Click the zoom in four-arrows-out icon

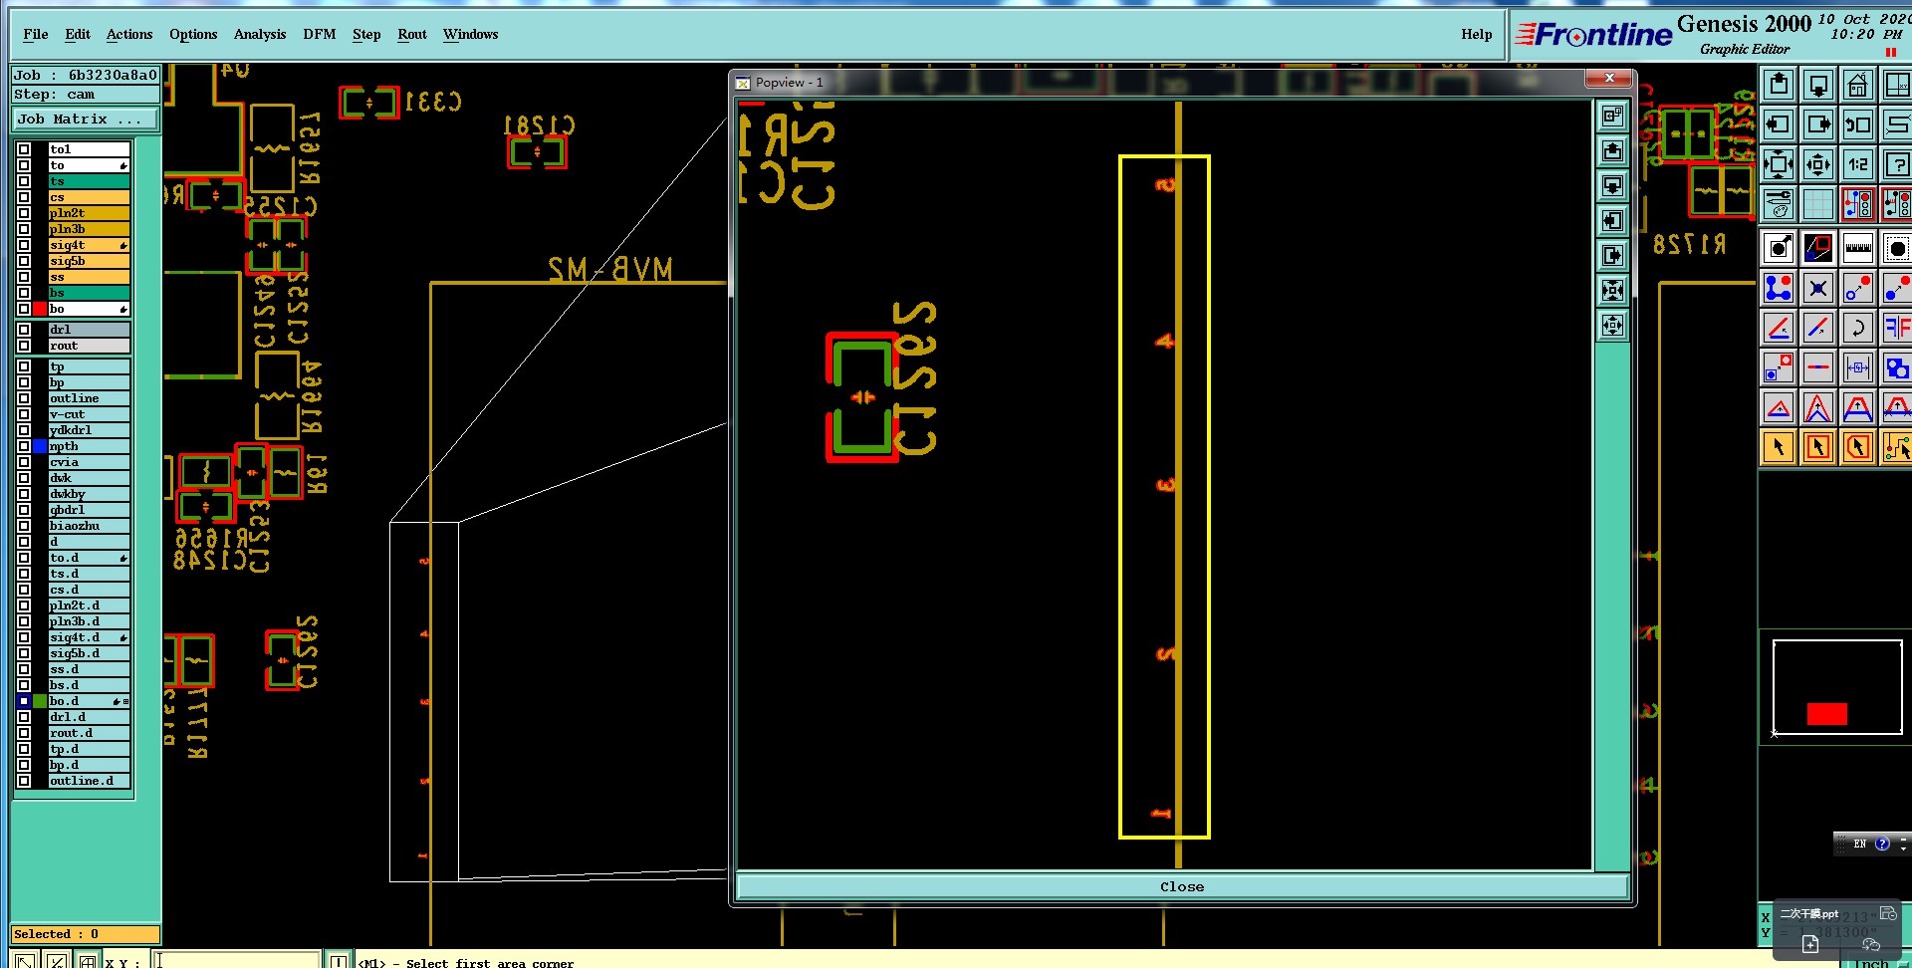(1779, 164)
